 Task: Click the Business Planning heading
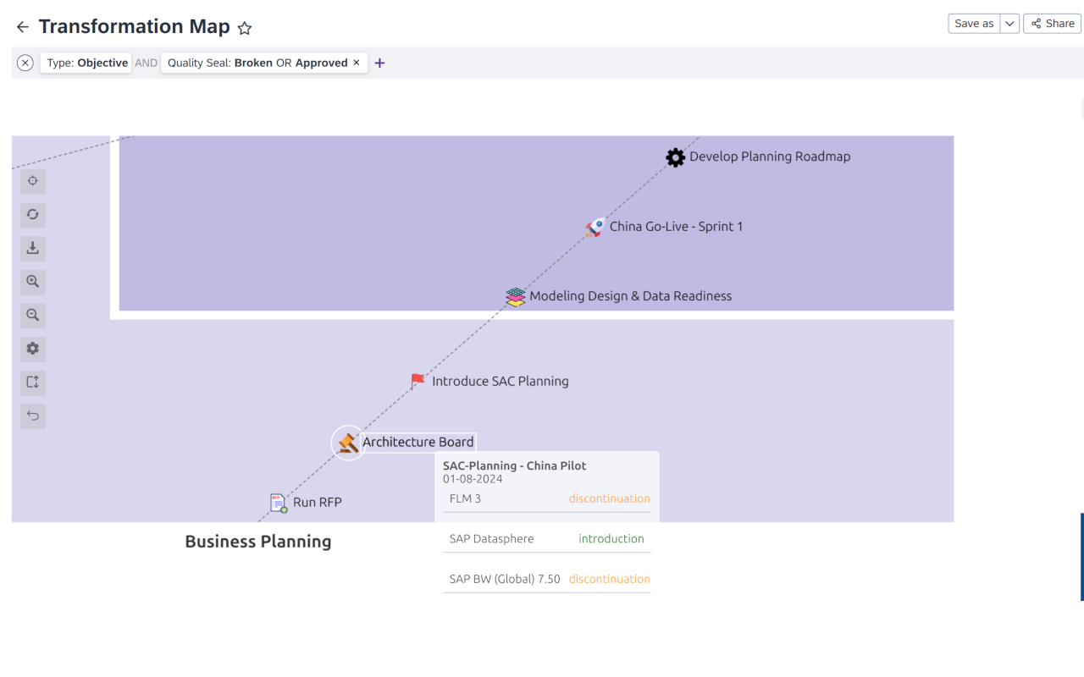point(258,542)
